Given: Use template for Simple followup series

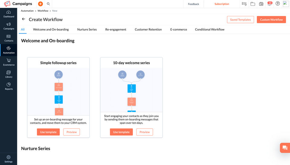Looking at the screenshot, I should click(48, 132).
